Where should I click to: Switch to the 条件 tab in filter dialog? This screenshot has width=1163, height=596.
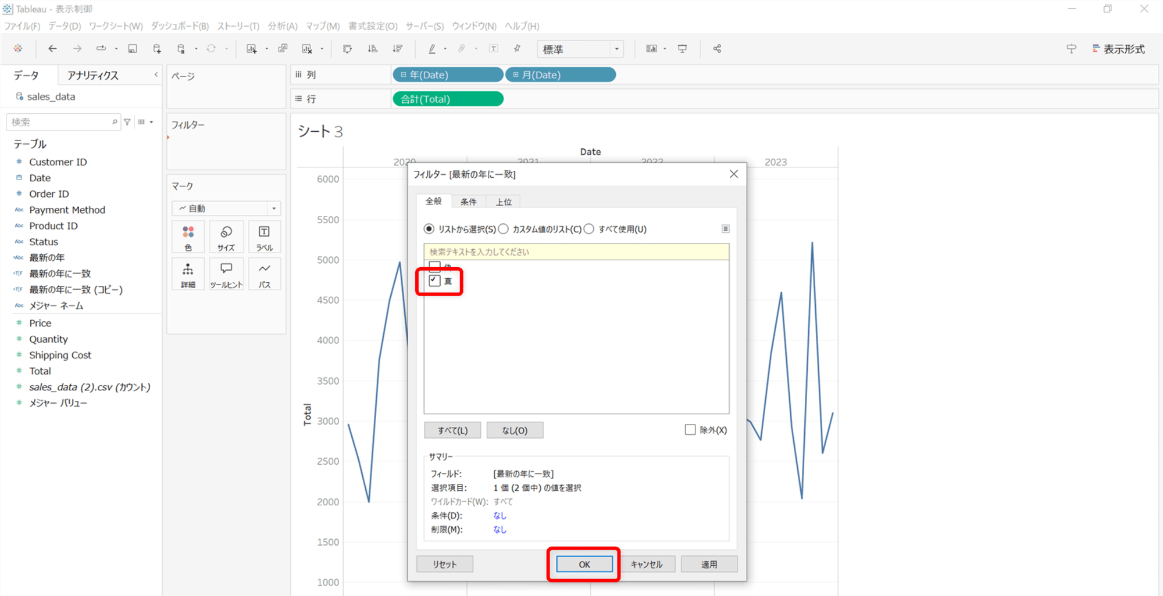[469, 202]
